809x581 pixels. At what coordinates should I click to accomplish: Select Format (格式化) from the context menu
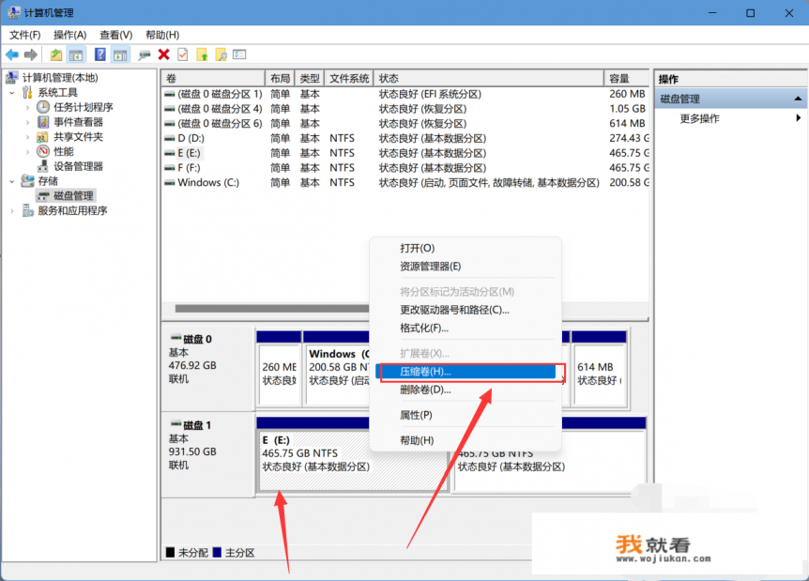click(424, 328)
